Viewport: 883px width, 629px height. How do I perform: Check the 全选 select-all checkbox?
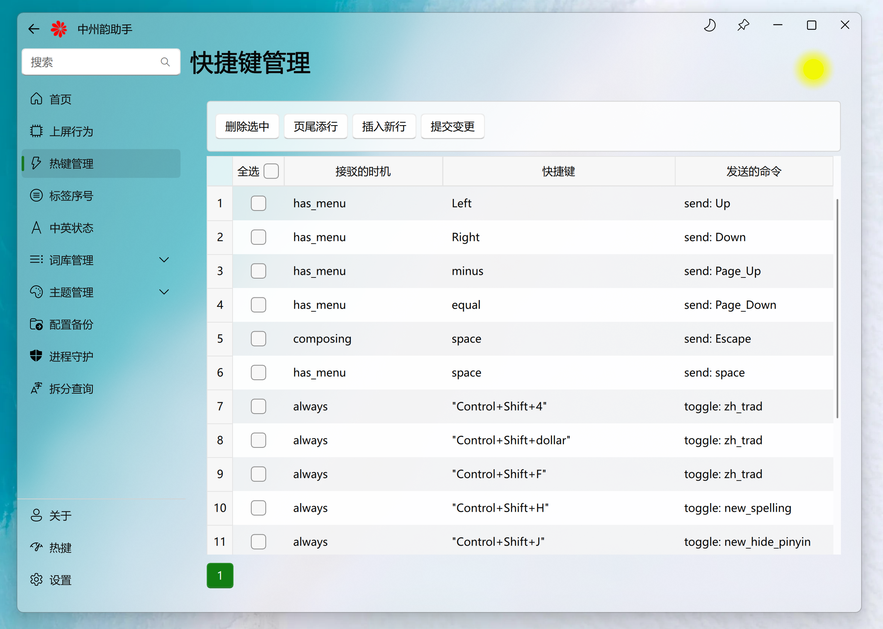[271, 171]
